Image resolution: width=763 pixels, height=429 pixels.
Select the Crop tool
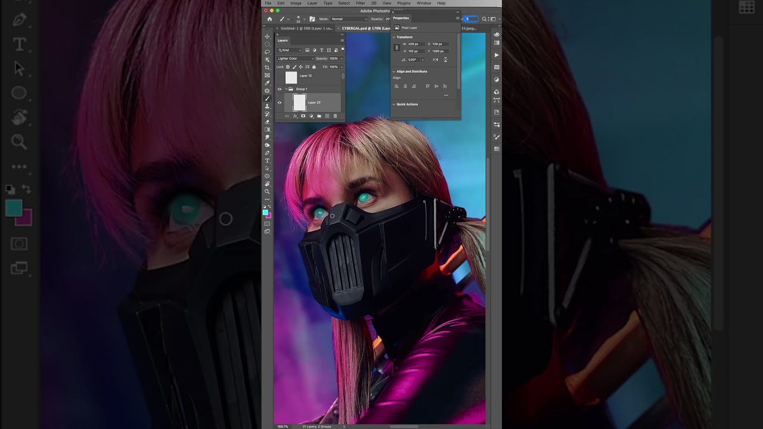tap(267, 67)
